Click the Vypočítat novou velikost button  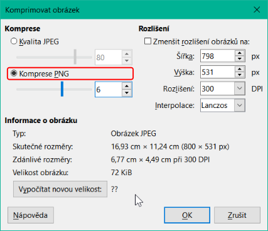pos(60,189)
